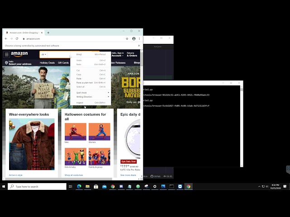Open the Photos app on the taskbar

click(163, 187)
